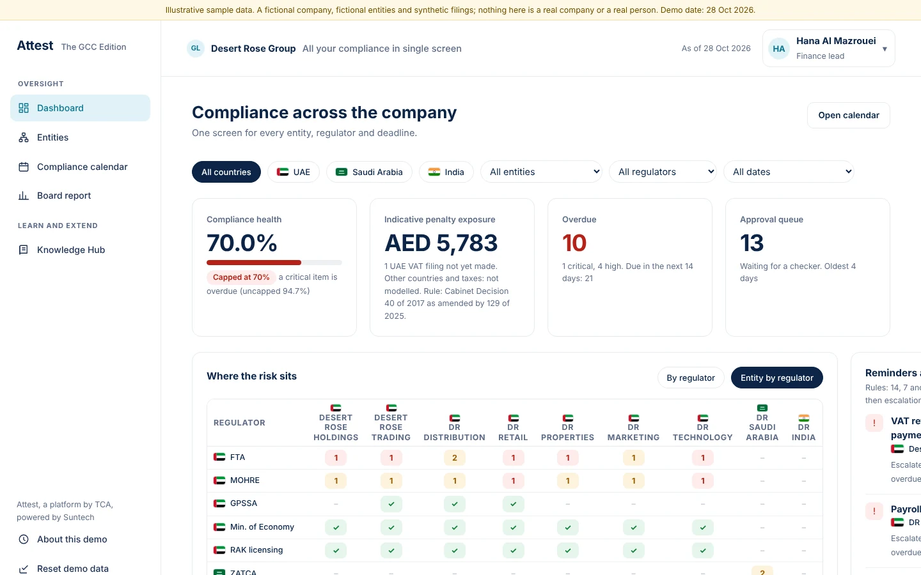Click the Reset demo data icon
Viewport: 921px width, 575px height.
tap(24, 569)
